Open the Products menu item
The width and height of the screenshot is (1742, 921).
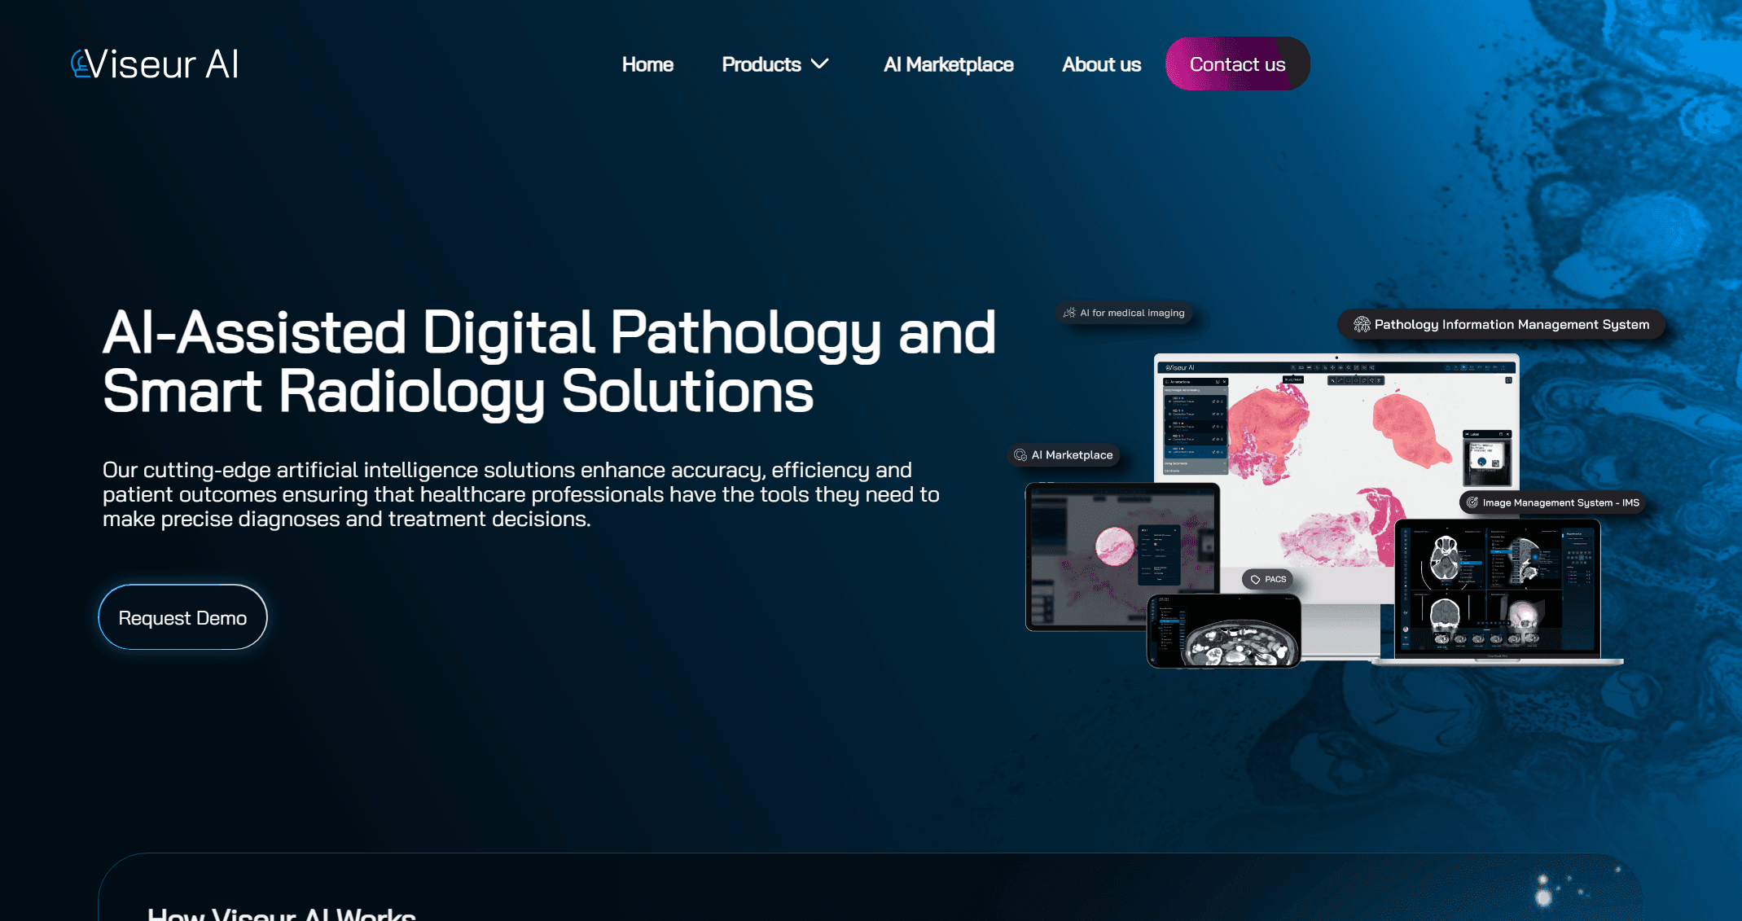pyautogui.click(x=761, y=64)
